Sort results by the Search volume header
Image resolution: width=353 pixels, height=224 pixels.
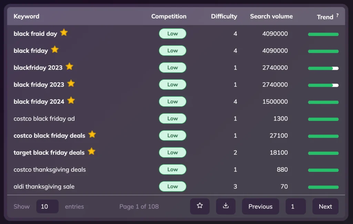pos(271,16)
